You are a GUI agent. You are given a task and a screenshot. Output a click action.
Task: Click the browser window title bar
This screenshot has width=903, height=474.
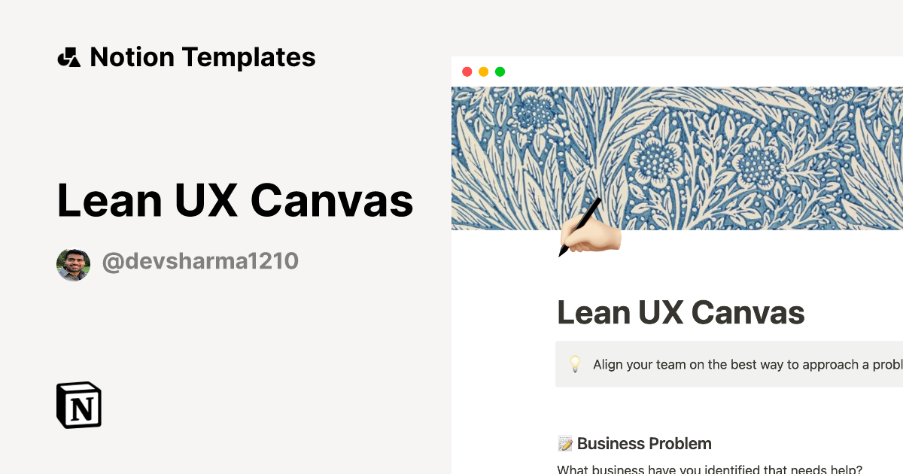(x=677, y=71)
